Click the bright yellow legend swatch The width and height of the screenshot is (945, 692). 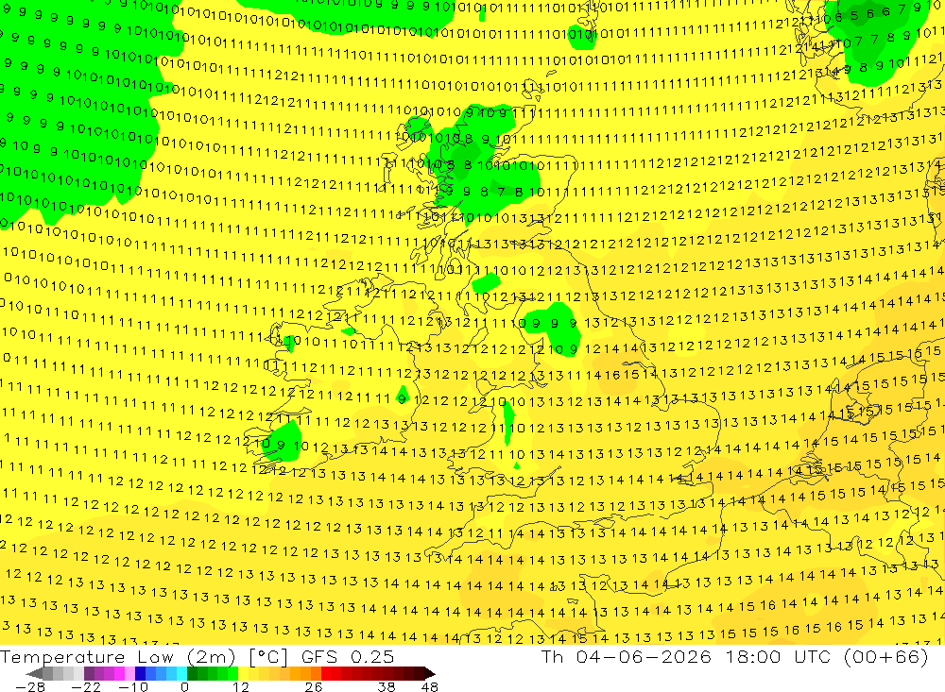pos(243,674)
